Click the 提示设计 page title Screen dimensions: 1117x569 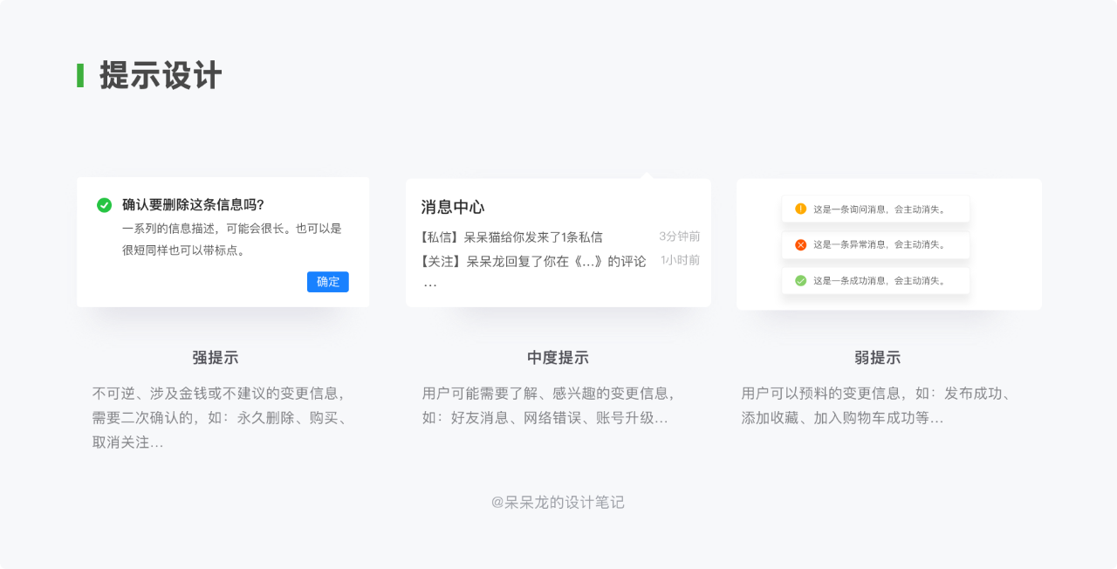161,76
